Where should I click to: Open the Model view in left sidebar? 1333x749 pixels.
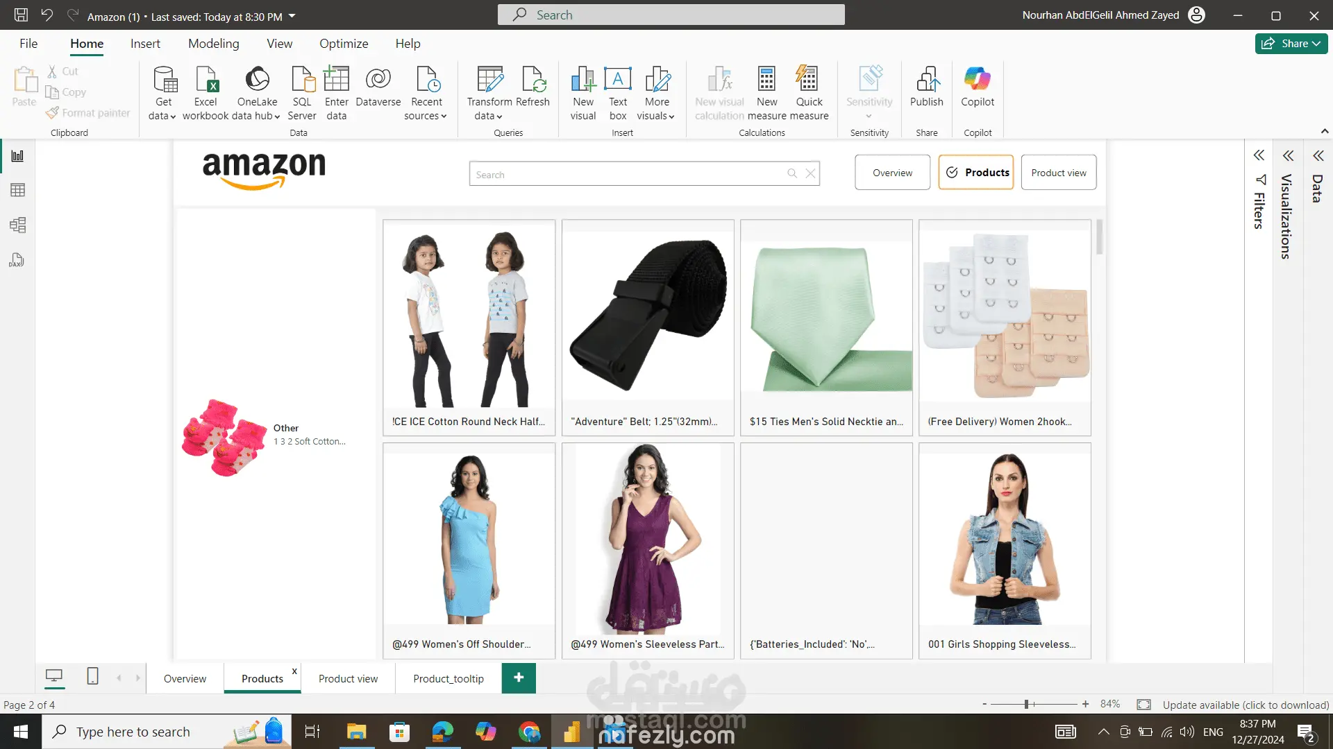[x=17, y=225]
